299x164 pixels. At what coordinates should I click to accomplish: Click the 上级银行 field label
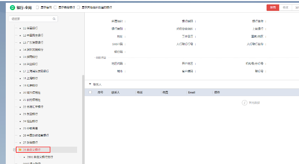point(258,29)
